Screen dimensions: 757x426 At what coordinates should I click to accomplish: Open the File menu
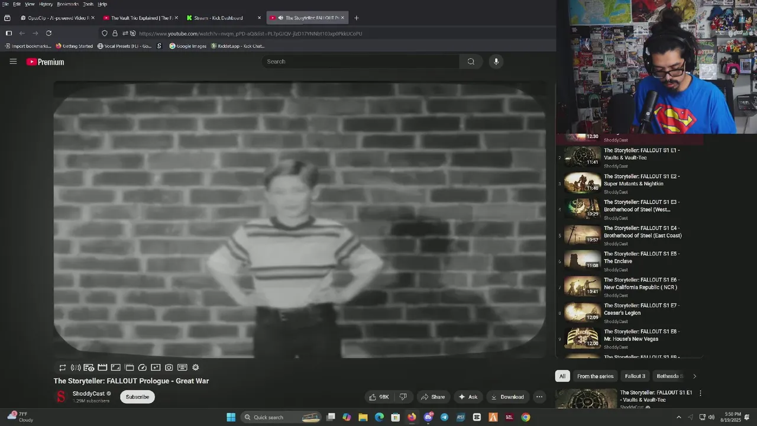5,4
